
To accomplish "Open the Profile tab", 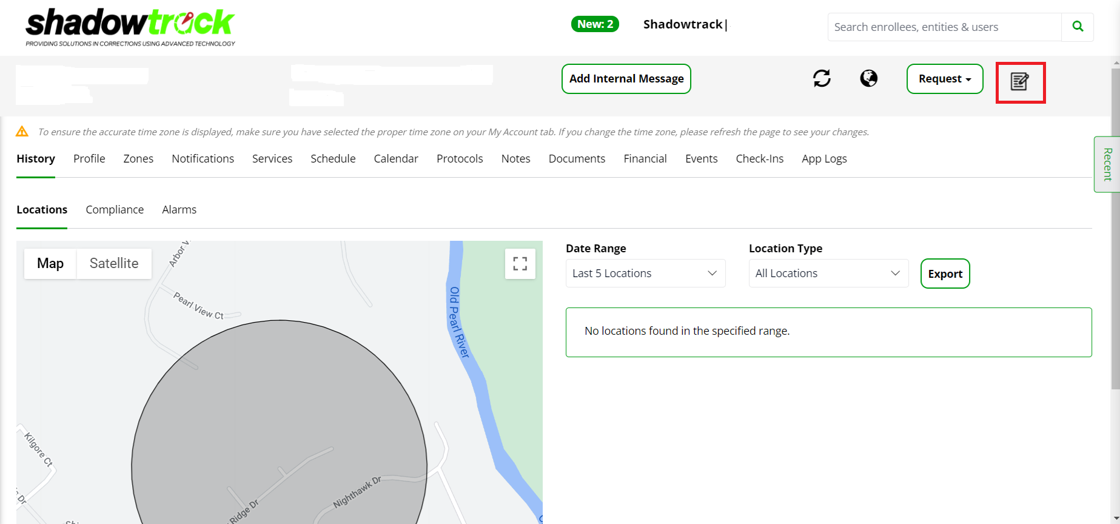I will [89, 159].
